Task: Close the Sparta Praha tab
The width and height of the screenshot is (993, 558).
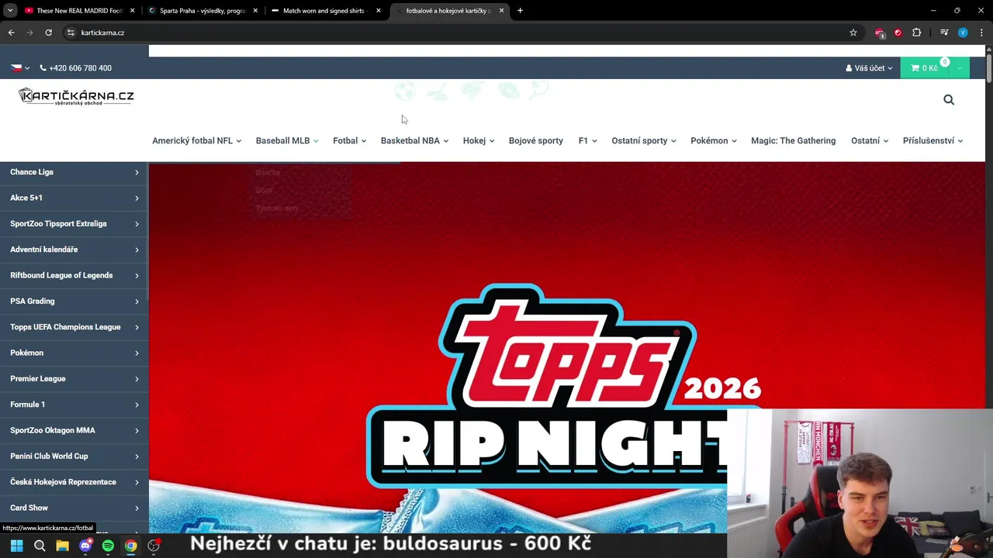Action: coord(255,11)
